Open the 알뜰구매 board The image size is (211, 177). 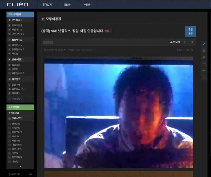click(x=16, y=85)
